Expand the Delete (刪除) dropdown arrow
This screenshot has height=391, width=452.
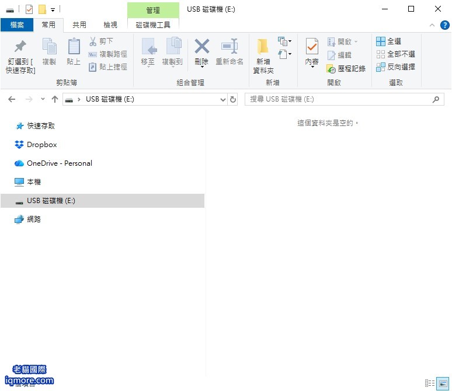pos(202,67)
